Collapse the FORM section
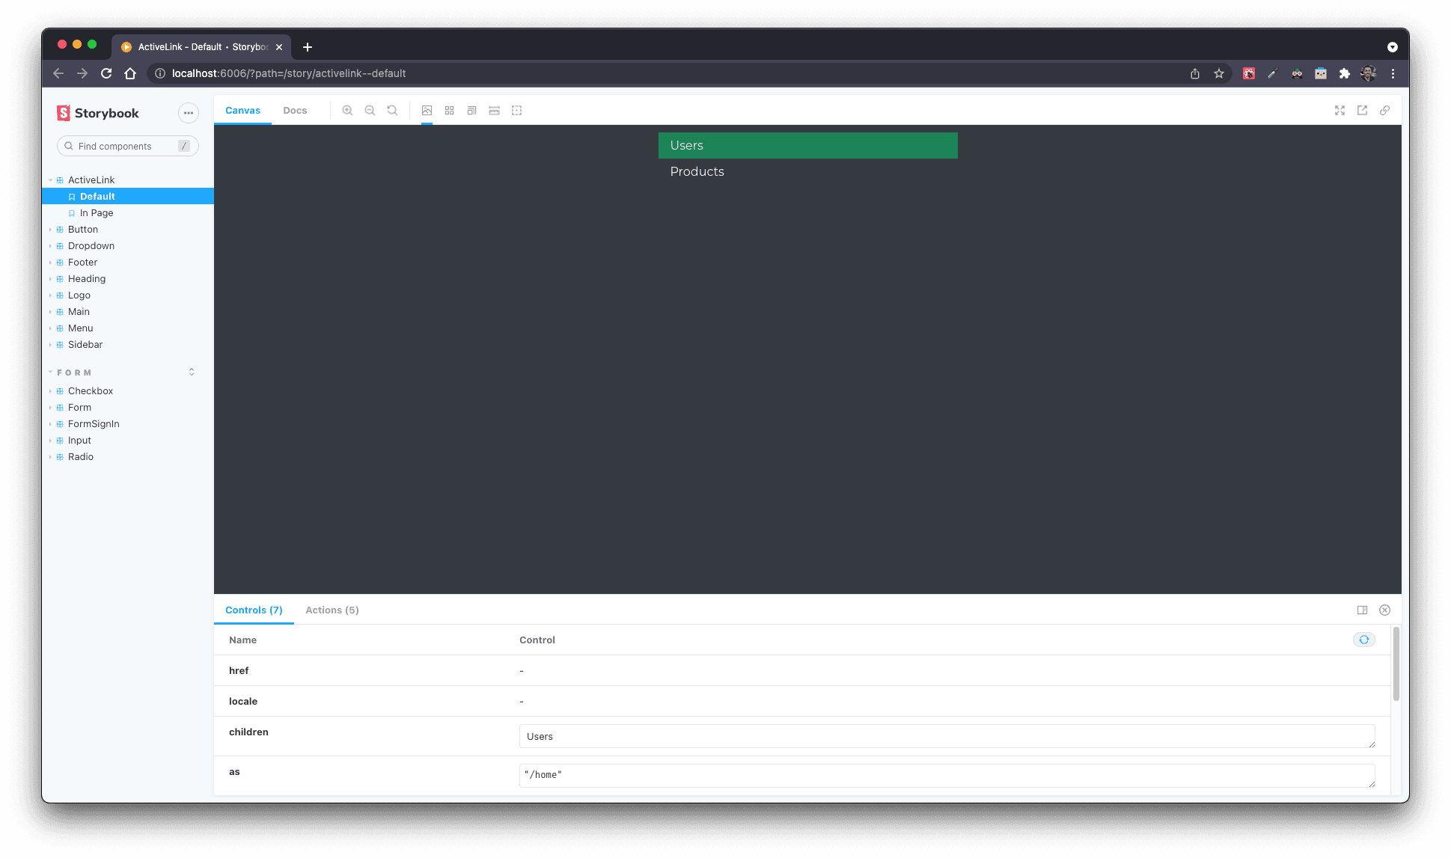The height and width of the screenshot is (858, 1451). (74, 373)
